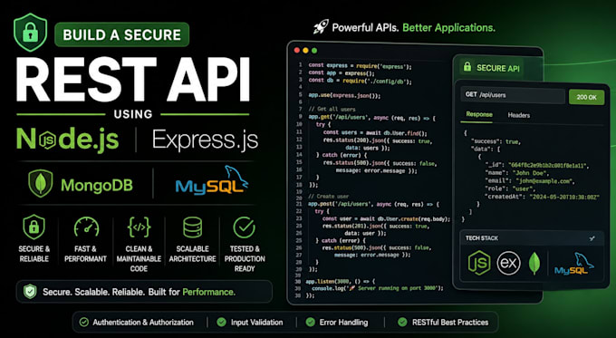The width and height of the screenshot is (616, 338).
Task: Click the "_id" value in JSON response
Action: [x=549, y=166]
